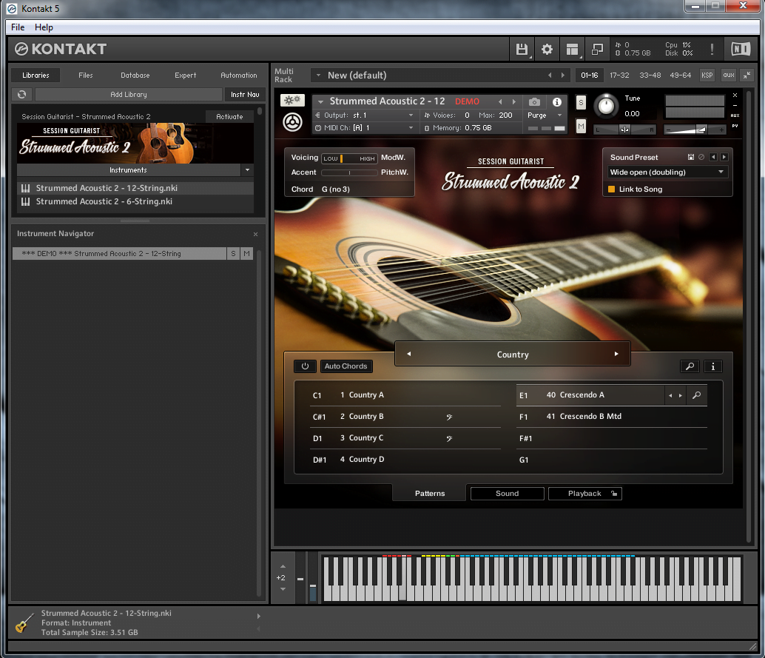Adjust the Voicing low/high slider
Image resolution: width=765 pixels, height=658 pixels.
click(349, 158)
